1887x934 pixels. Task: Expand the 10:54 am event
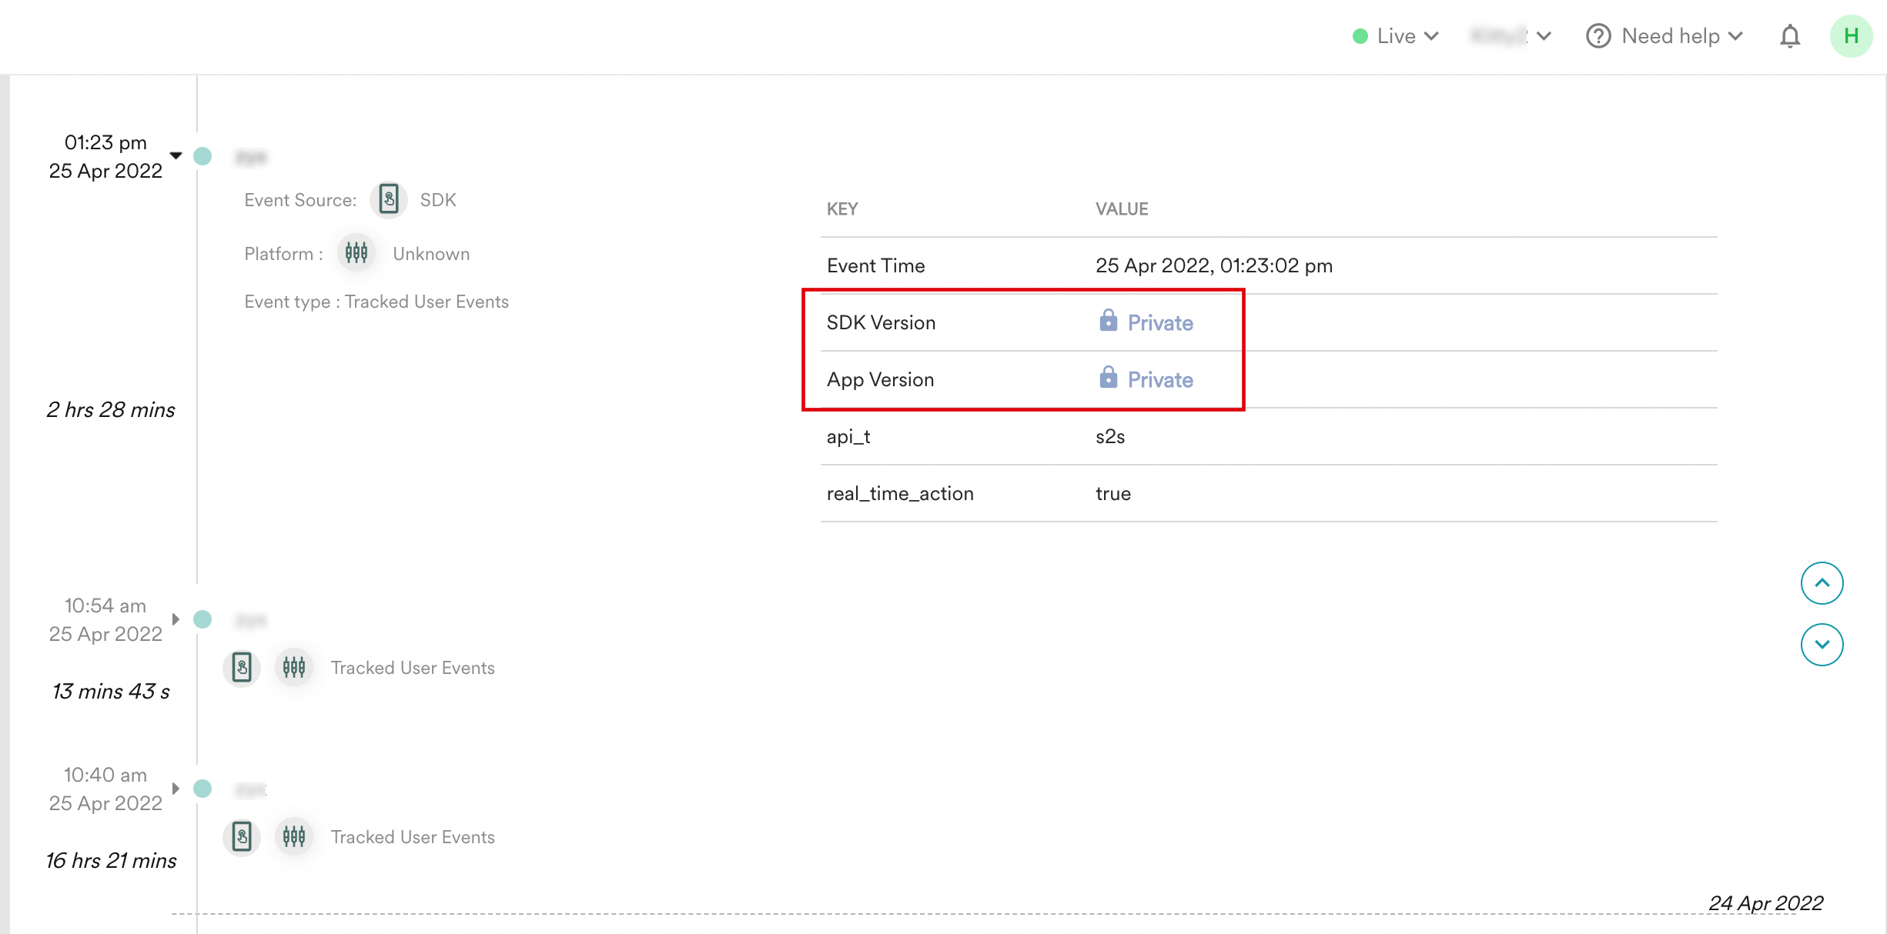coord(176,619)
